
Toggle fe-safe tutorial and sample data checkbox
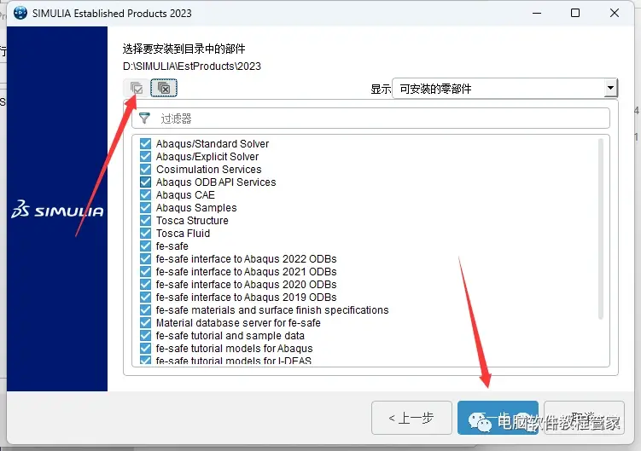(146, 335)
